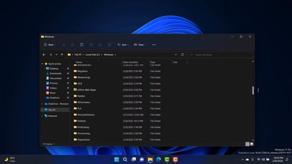The width and height of the screenshot is (292, 164).
Task: Open Task View from taskbar
Action: [134, 159]
